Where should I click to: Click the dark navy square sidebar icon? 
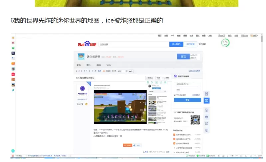point(13,53)
